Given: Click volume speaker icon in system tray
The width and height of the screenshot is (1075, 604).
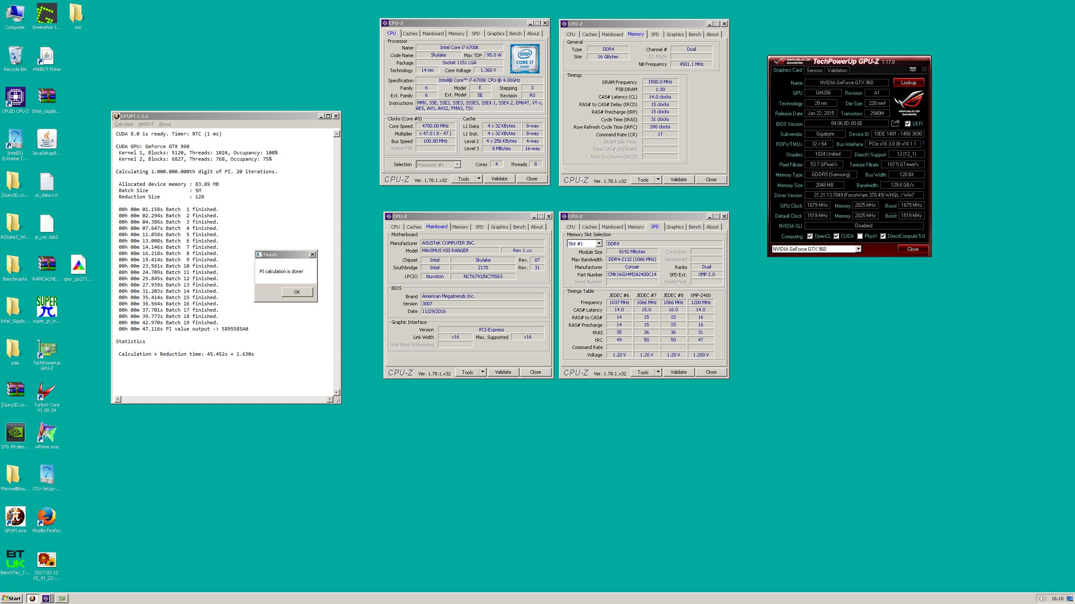Looking at the screenshot, I should (1042, 599).
